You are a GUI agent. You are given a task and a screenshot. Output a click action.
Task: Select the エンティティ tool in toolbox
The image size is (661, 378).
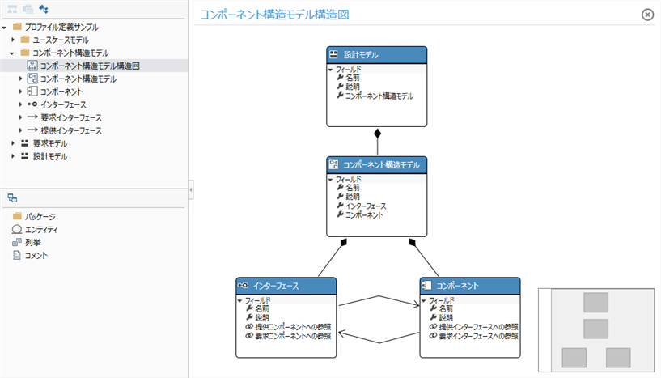[x=41, y=229]
